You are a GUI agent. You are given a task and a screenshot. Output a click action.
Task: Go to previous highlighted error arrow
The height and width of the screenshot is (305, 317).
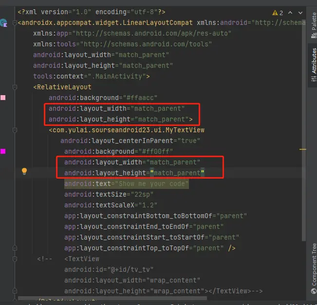[290, 13]
